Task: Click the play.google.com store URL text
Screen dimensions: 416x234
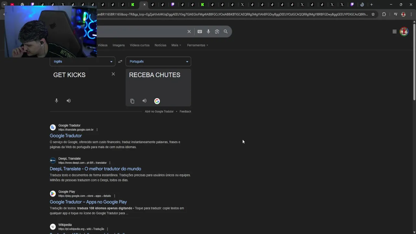Action: pos(84,196)
